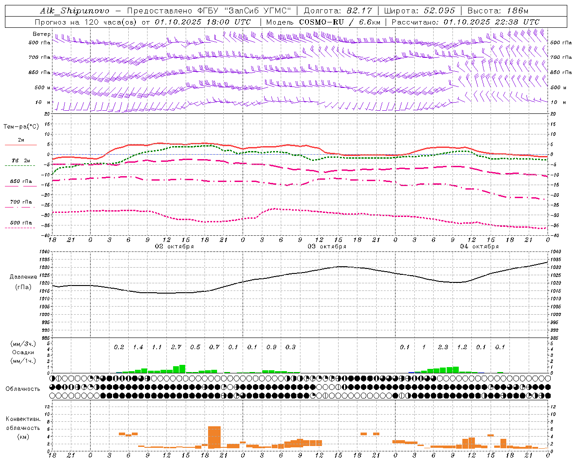
Task: Click the red 2м legend line
Action: pyautogui.click(x=21, y=145)
